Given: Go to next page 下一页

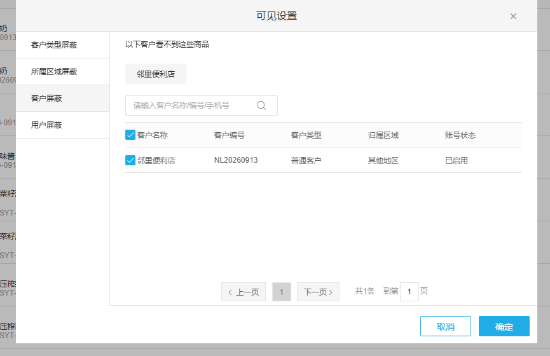Looking at the screenshot, I should [318, 292].
